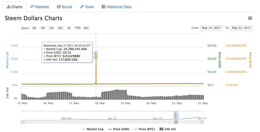Click the 16. May axis label
Image resolution: width=260 pixels, height=132 pixels.
(x=48, y=103)
